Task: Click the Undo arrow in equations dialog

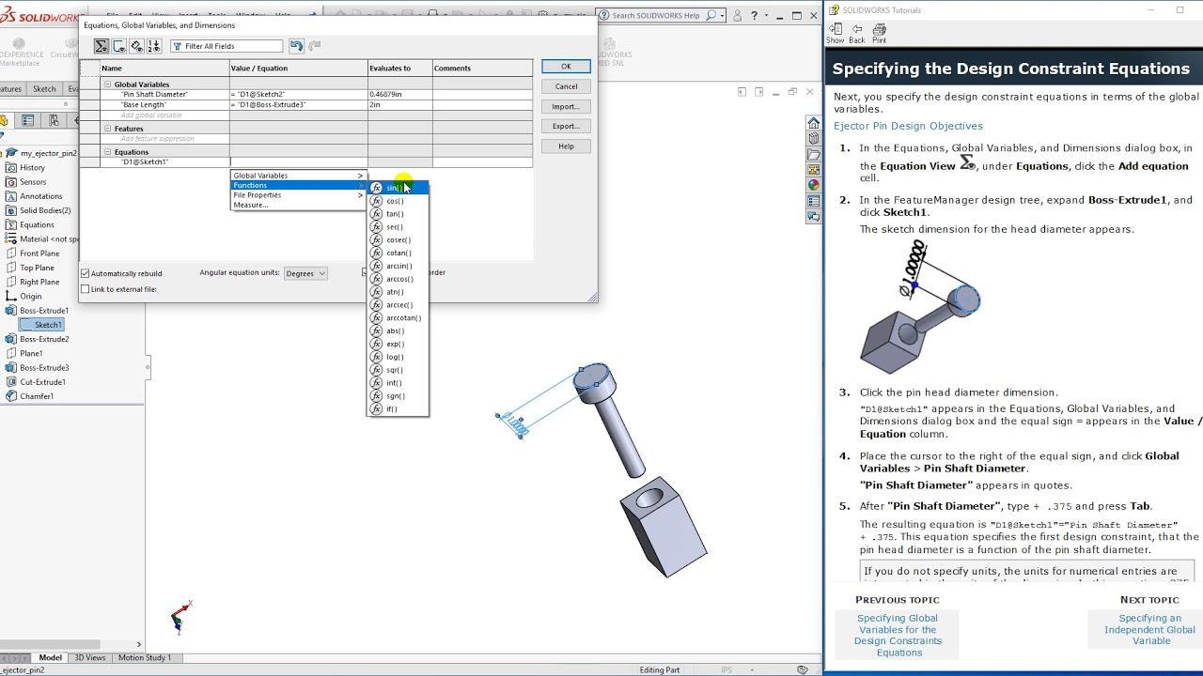Action: pos(297,46)
